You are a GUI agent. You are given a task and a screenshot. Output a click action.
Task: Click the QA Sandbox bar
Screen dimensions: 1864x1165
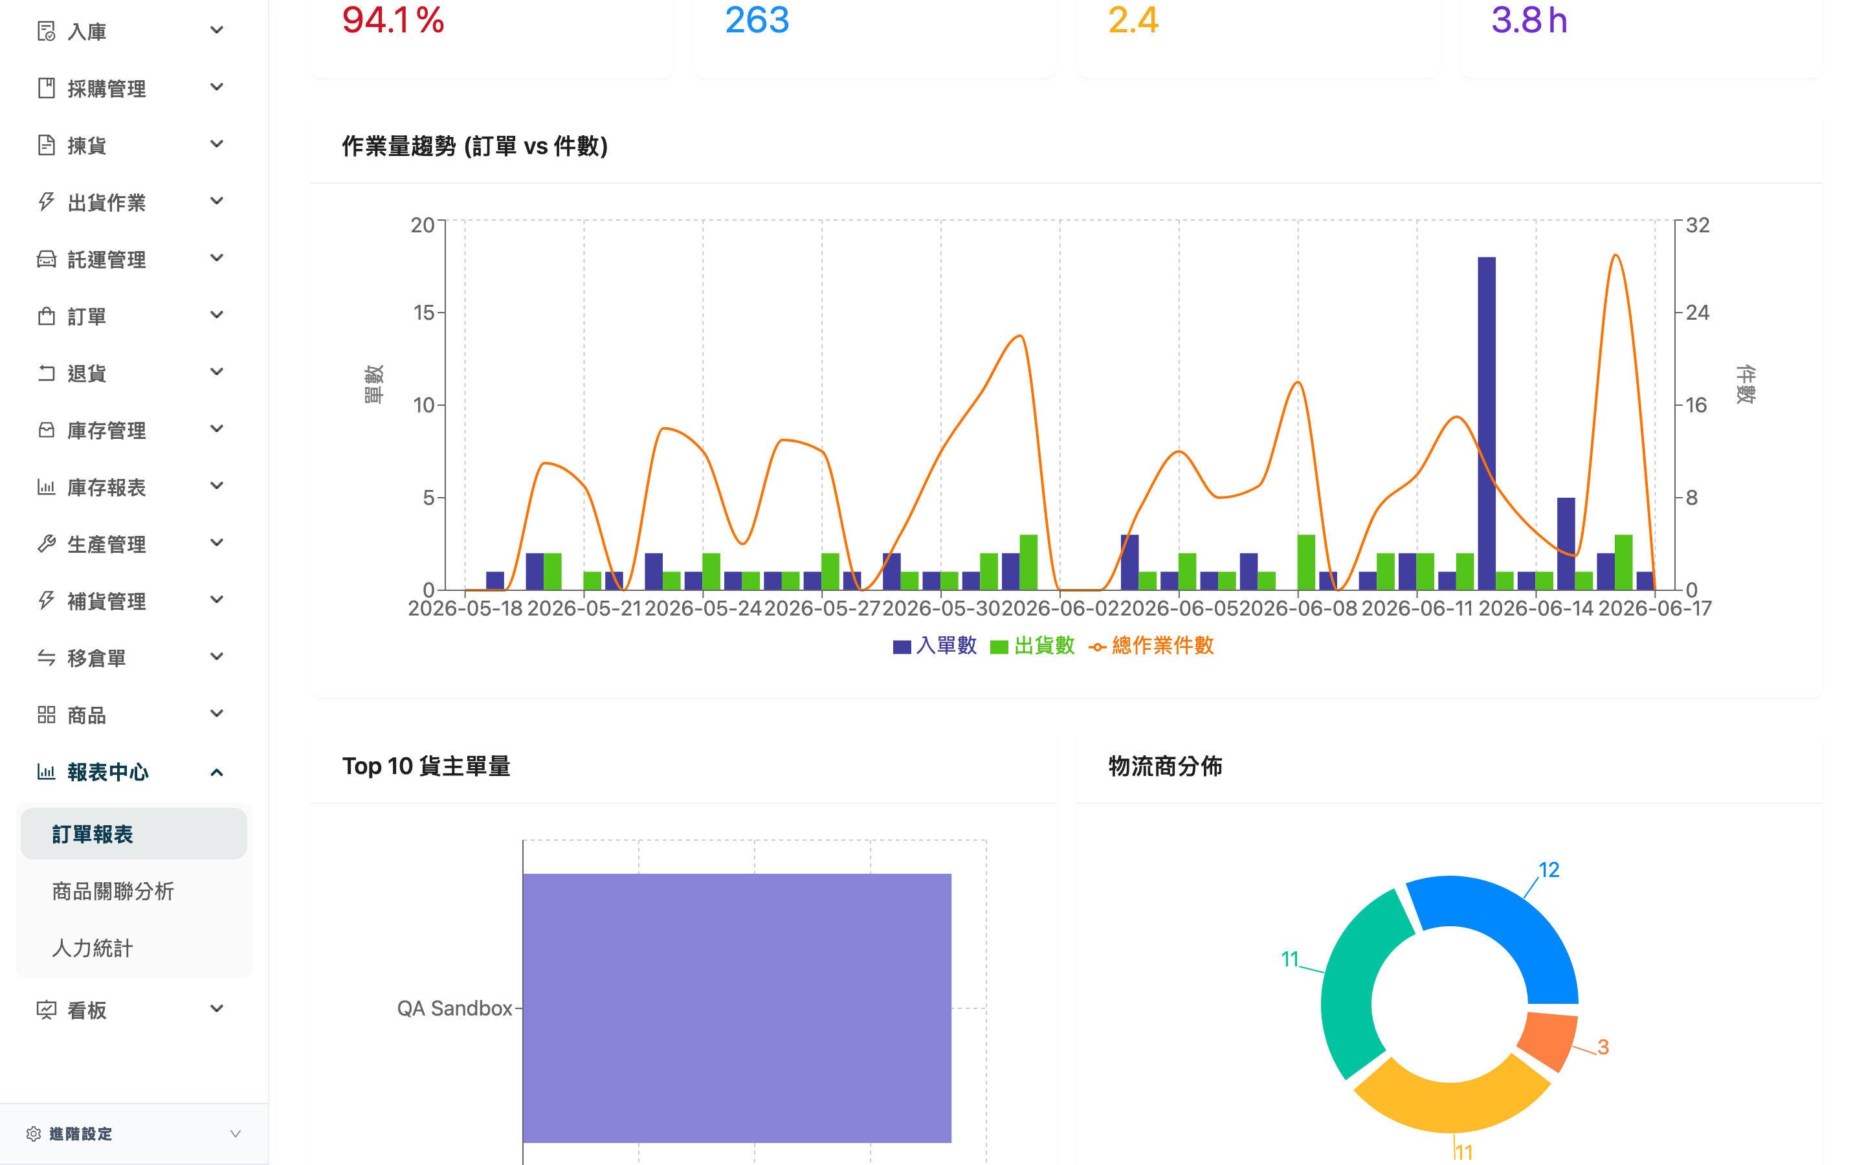pos(737,1008)
